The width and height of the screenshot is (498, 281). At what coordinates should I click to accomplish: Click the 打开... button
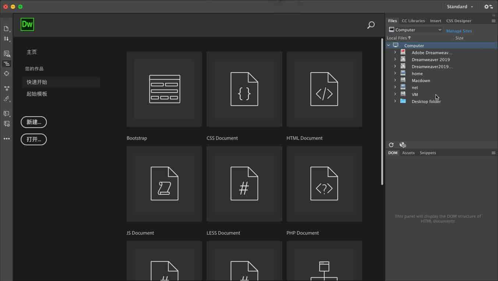33,139
